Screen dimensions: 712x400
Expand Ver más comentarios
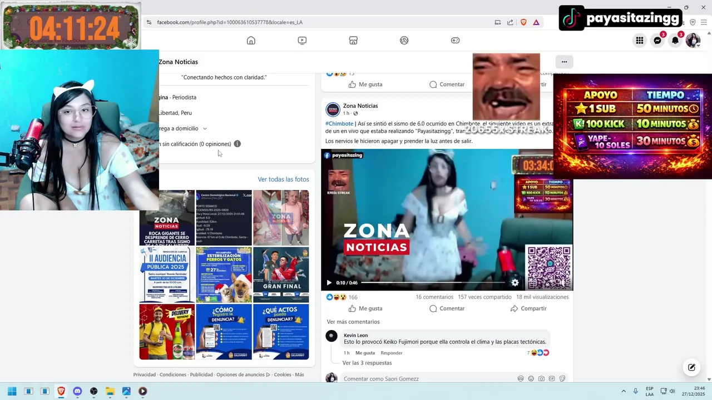tap(353, 322)
